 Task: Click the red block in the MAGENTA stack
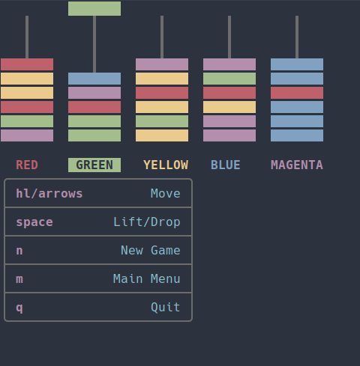pyautogui.click(x=297, y=93)
